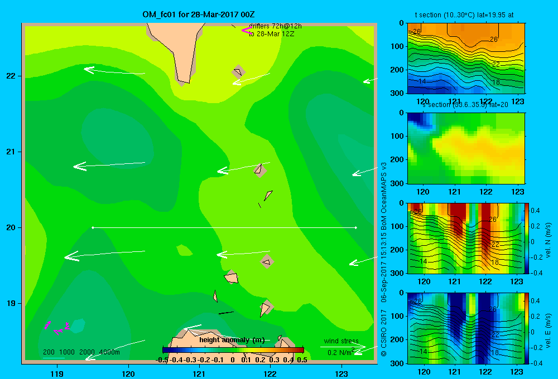
Task: Click the height anomaly color bar
Action: 233,350
